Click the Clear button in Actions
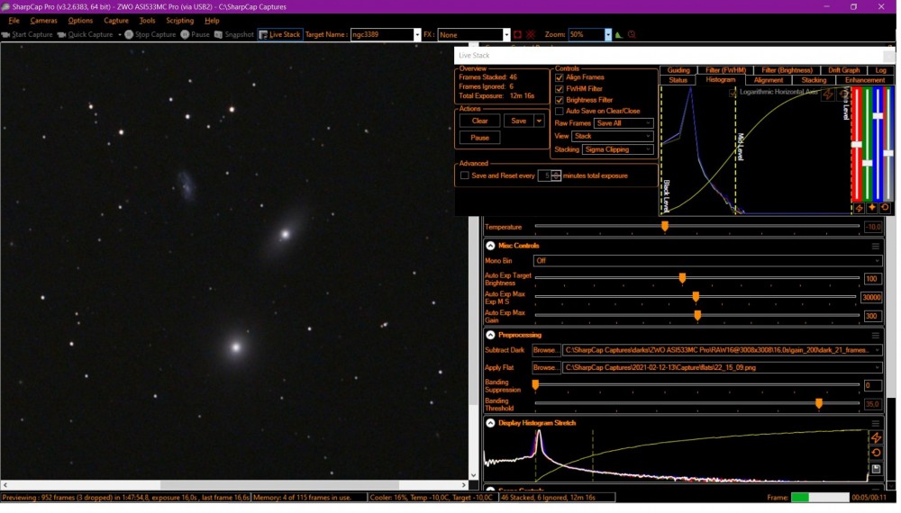Screen dimensions: 901x513 pos(480,121)
